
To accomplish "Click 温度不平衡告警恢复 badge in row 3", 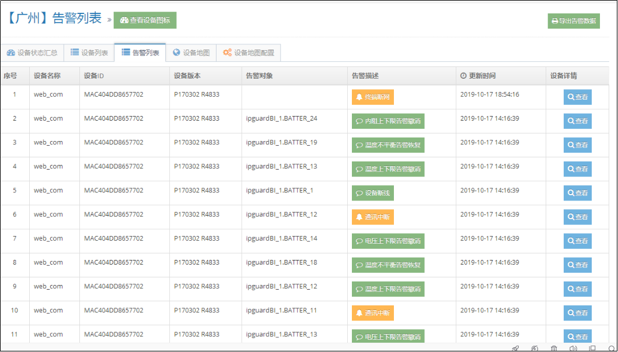I will [x=387, y=145].
